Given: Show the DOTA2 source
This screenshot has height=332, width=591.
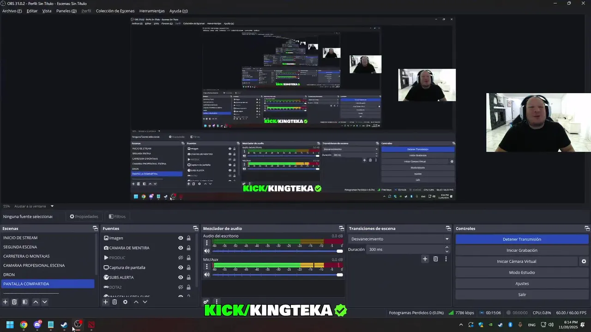Looking at the screenshot, I should [x=181, y=287].
